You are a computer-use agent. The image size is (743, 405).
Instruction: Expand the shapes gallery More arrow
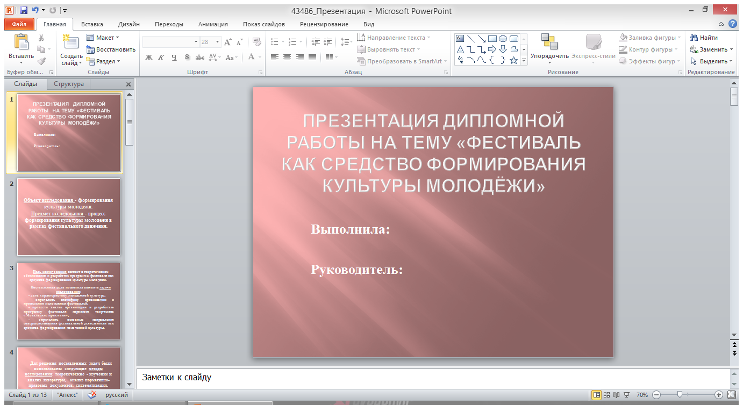click(x=524, y=61)
